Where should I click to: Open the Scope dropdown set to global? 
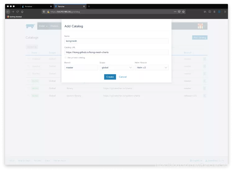116,67
